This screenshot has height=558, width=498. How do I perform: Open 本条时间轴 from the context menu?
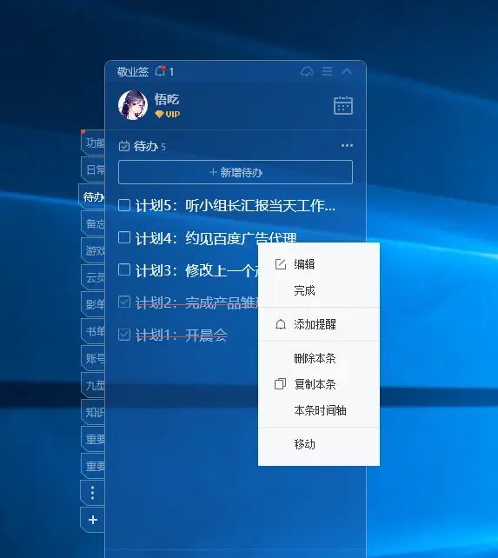319,410
